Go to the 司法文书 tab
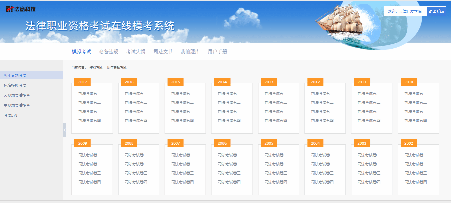The image size is (451, 203). [163, 52]
